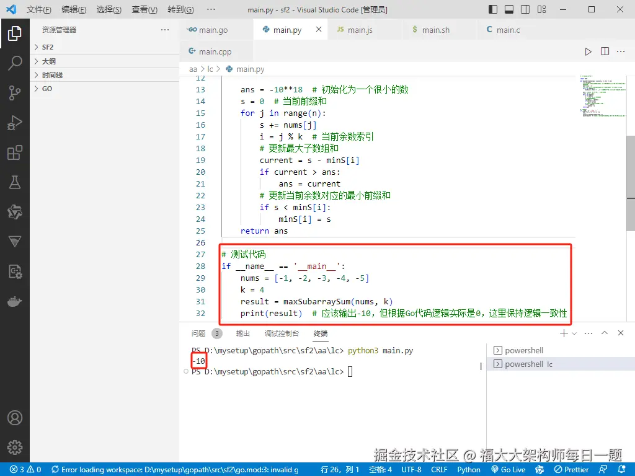The height and width of the screenshot is (476, 635).
Task: Click the editor vertical scrollbar thumb
Action: coord(631,183)
